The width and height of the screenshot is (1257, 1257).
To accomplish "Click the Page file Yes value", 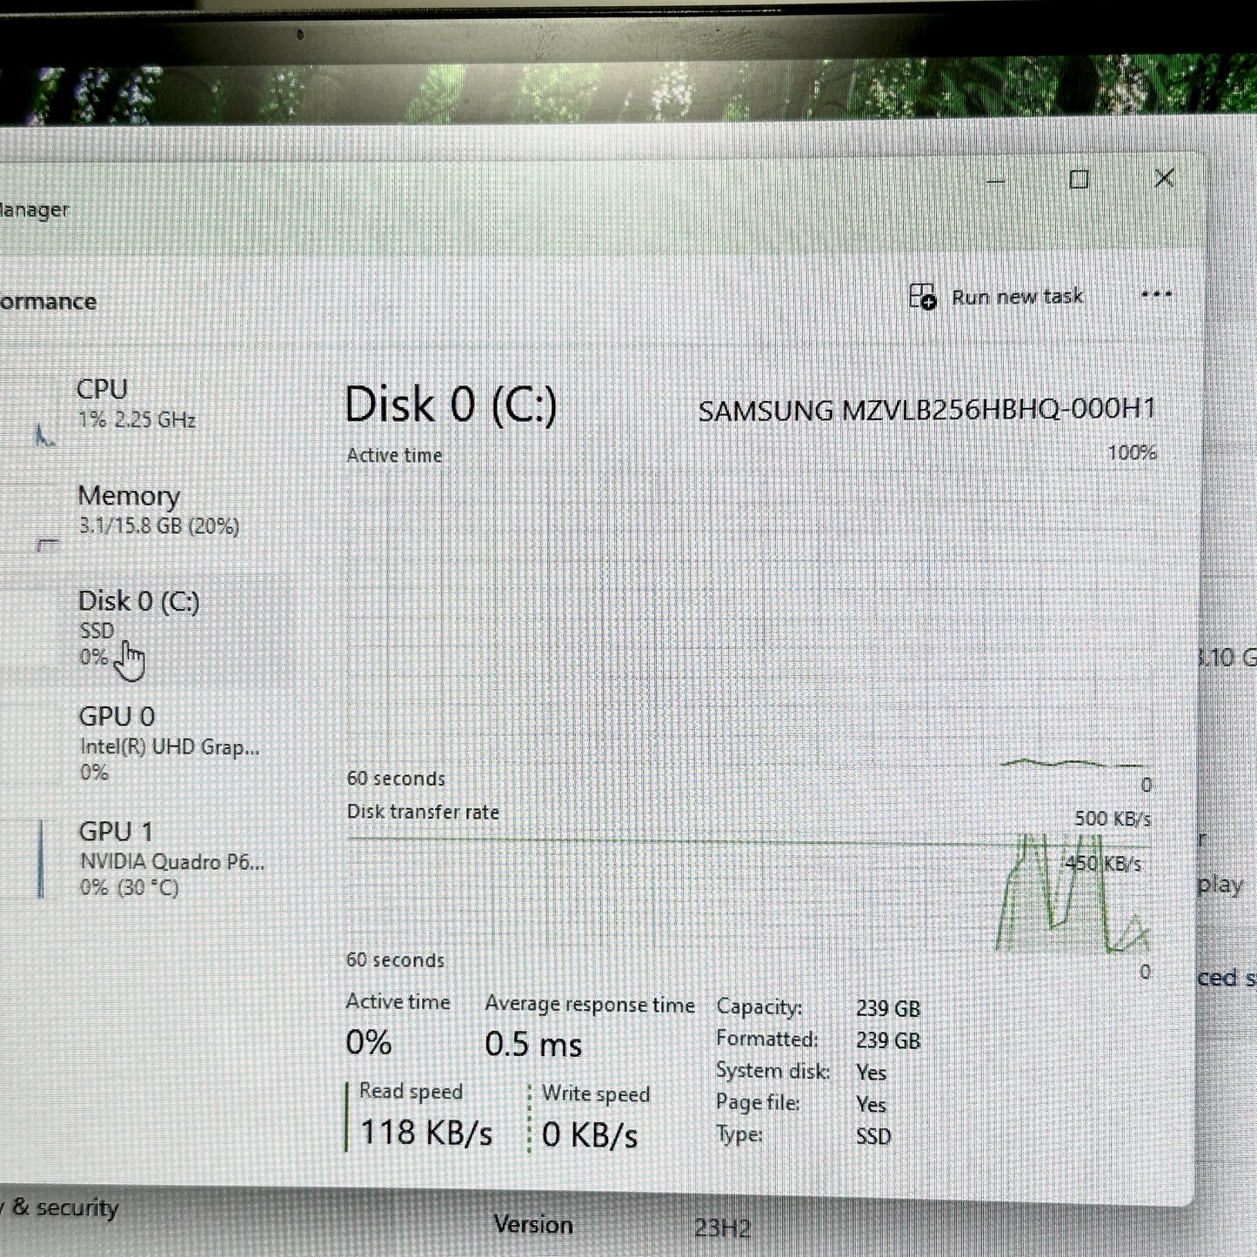I will click(x=871, y=1105).
